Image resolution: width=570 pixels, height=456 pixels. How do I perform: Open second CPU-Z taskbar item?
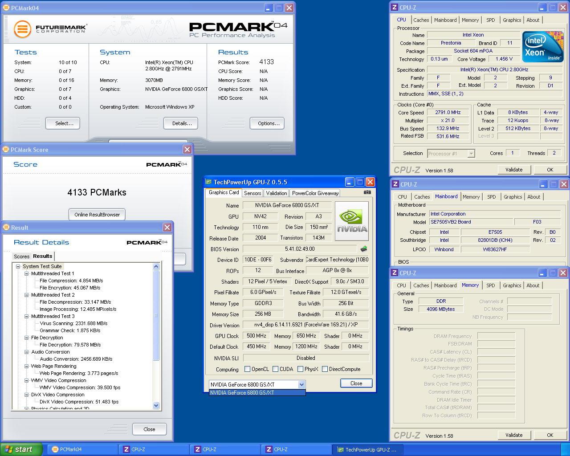(x=225, y=449)
